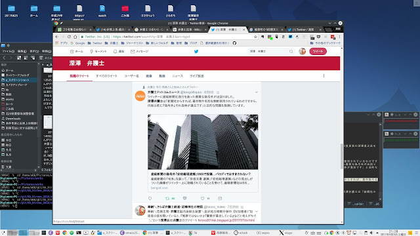Open the xeyes taskbar entry
This screenshot has width=420, height=236.
click(x=263, y=233)
